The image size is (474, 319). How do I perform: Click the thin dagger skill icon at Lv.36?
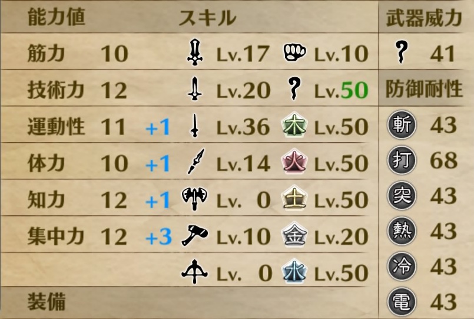(x=194, y=127)
